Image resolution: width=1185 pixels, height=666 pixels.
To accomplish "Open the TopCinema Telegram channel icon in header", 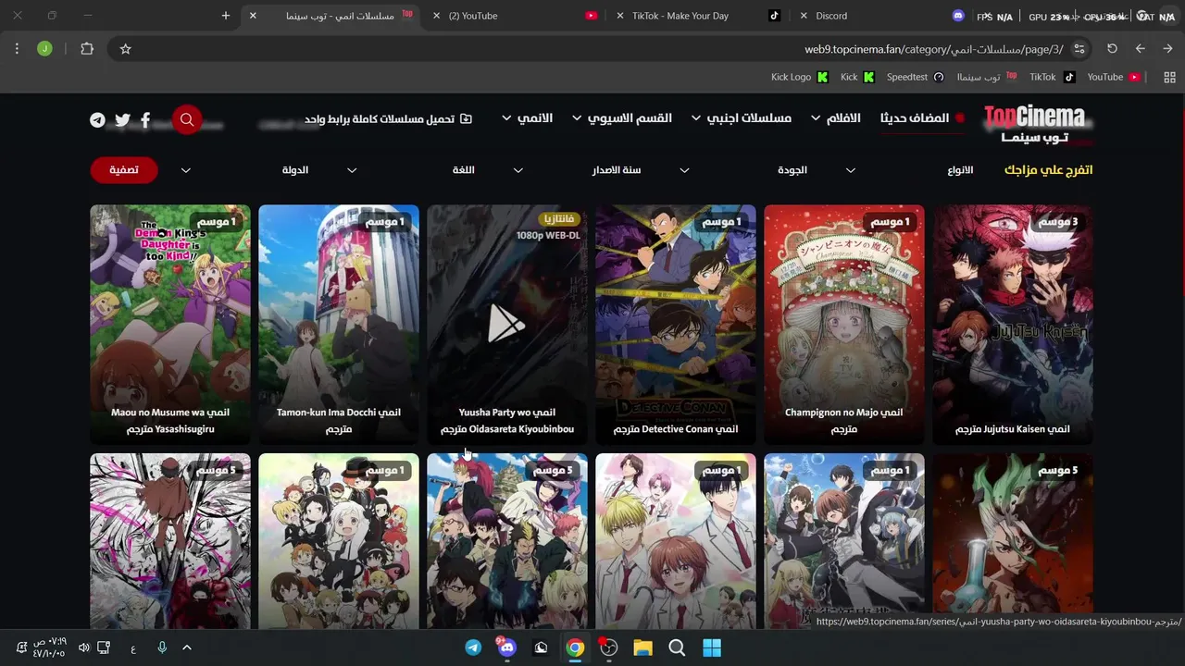I will [x=97, y=120].
